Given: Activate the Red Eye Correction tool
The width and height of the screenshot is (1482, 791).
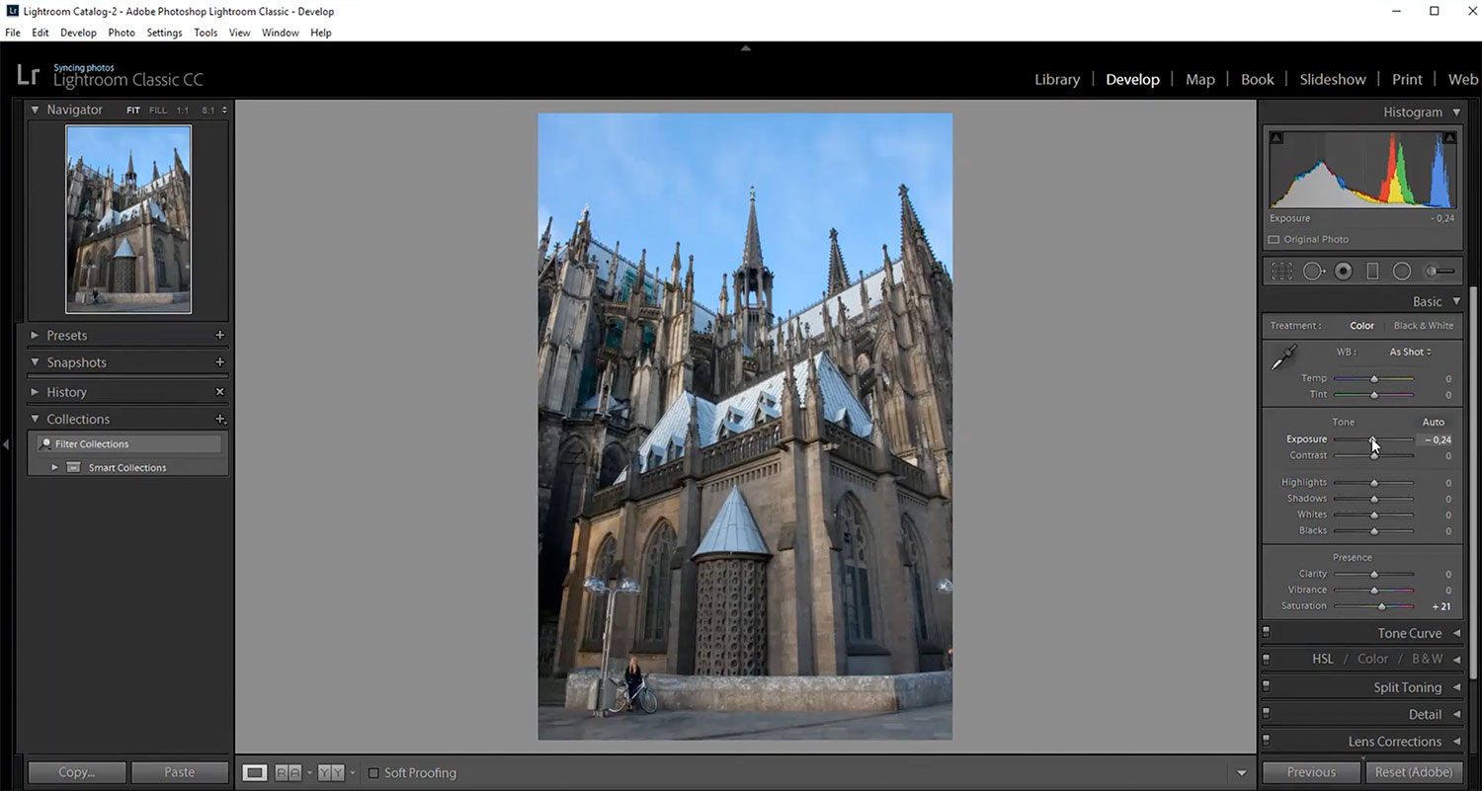Looking at the screenshot, I should (1343, 271).
